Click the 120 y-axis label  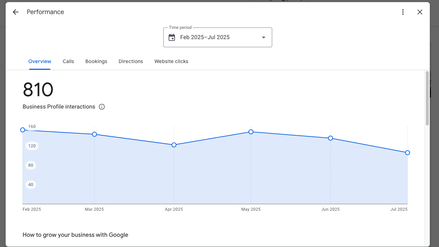(32, 146)
